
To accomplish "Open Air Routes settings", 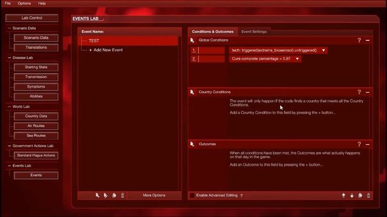I will 36,126.
